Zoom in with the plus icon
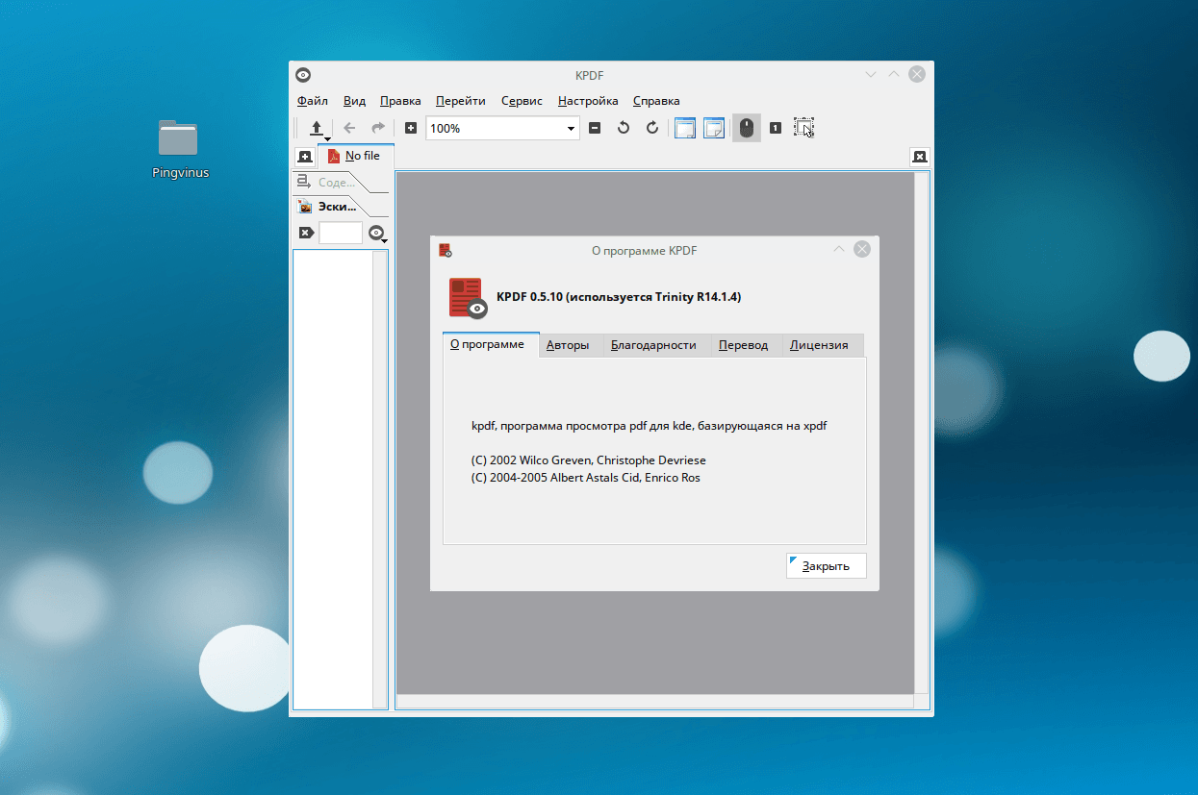The image size is (1198, 795). (411, 128)
